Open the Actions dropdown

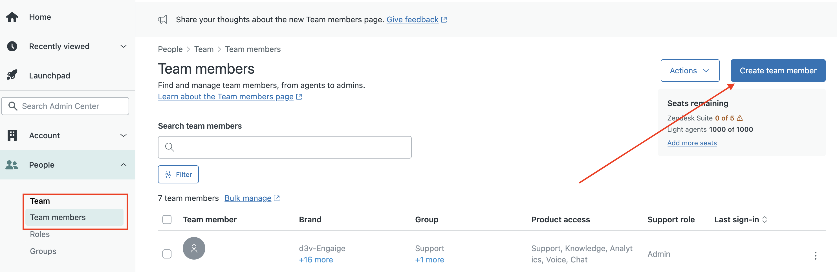[x=690, y=71]
